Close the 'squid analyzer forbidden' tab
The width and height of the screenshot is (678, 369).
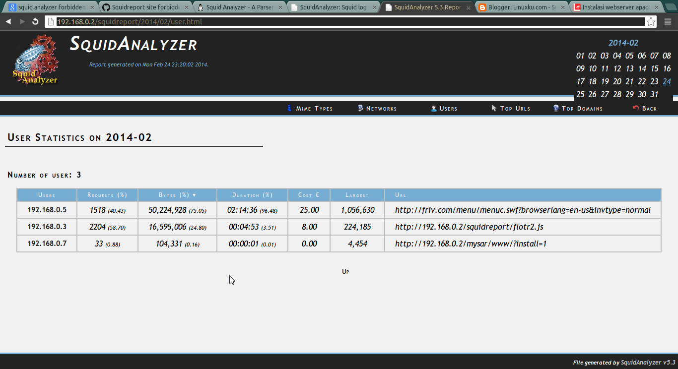click(x=92, y=7)
